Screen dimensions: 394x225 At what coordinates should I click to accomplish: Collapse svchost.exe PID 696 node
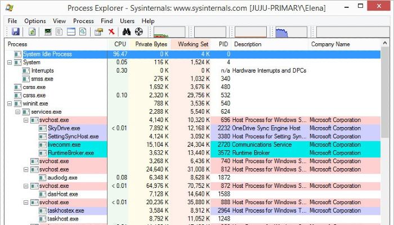[26, 120]
